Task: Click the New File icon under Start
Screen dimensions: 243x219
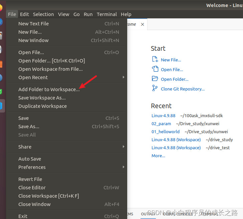Action: point(155,59)
